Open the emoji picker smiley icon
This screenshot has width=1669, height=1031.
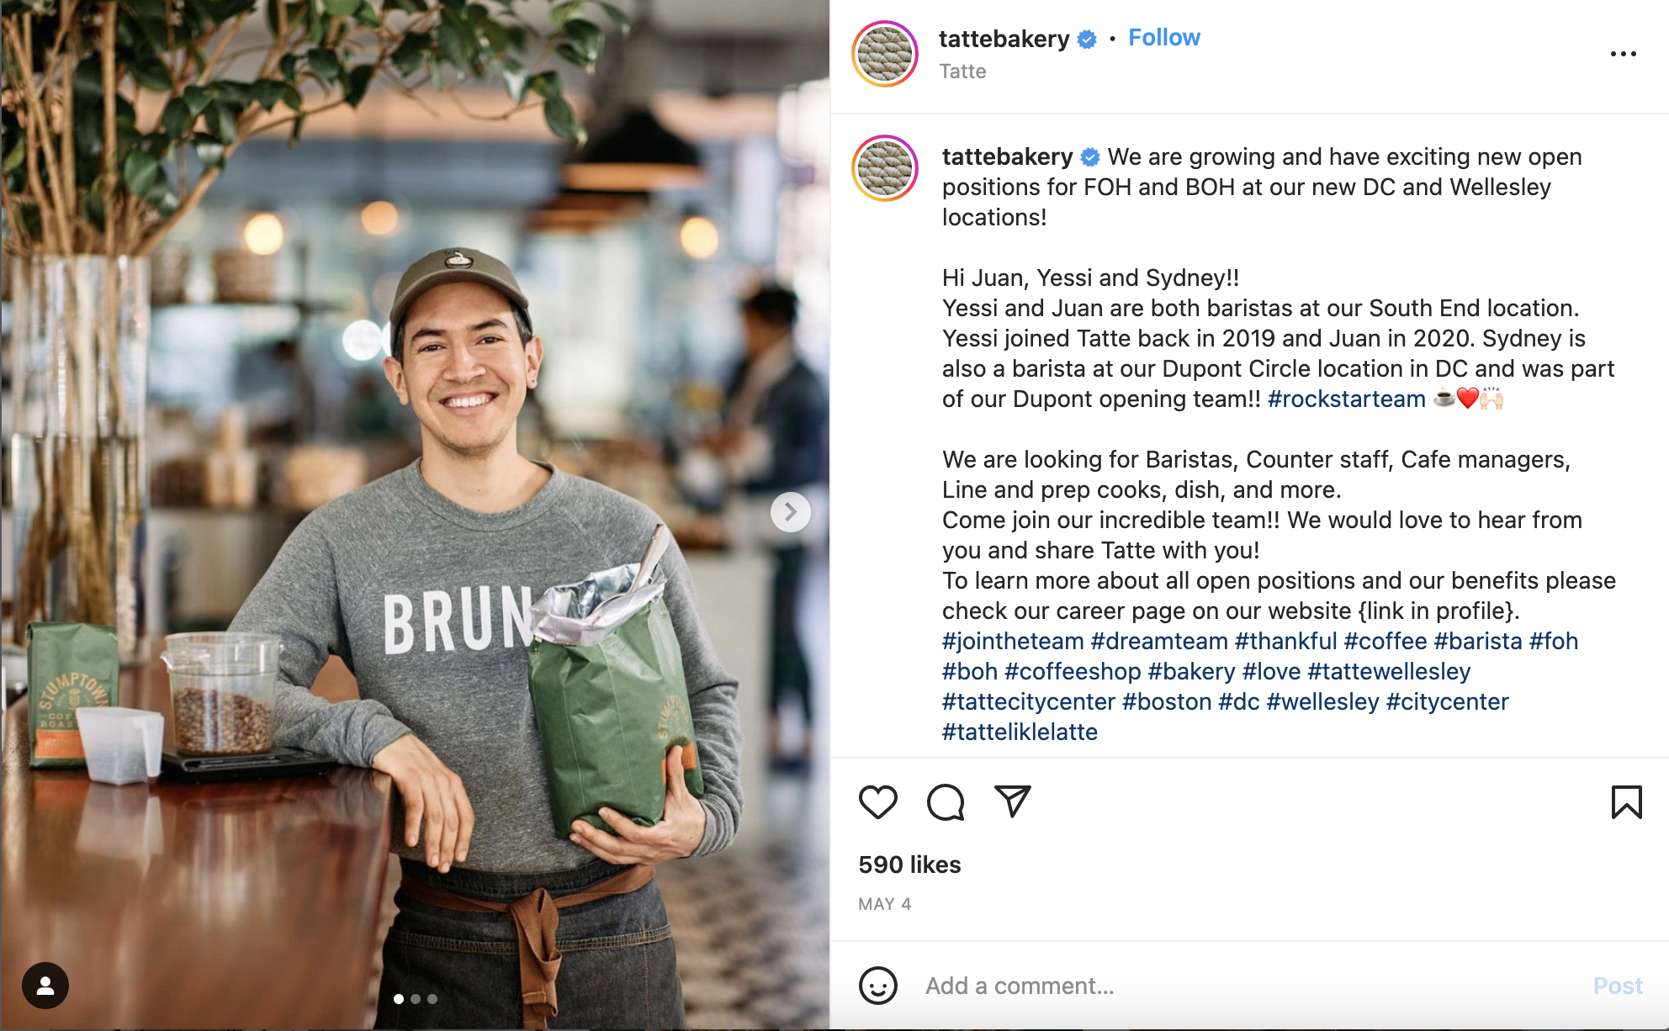click(x=878, y=986)
